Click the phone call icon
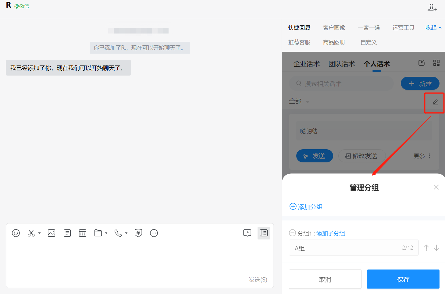Screen dimensions: 445x294 pyautogui.click(x=118, y=233)
